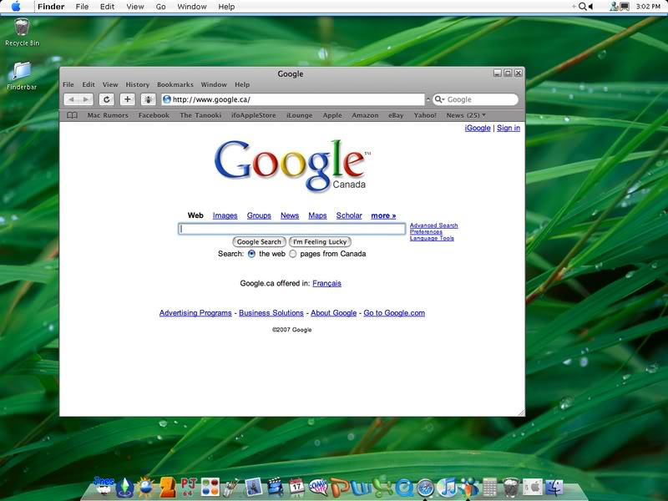Open Mac Rumors bookmark
Image resolution: width=668 pixels, height=501 pixels.
[x=108, y=115]
